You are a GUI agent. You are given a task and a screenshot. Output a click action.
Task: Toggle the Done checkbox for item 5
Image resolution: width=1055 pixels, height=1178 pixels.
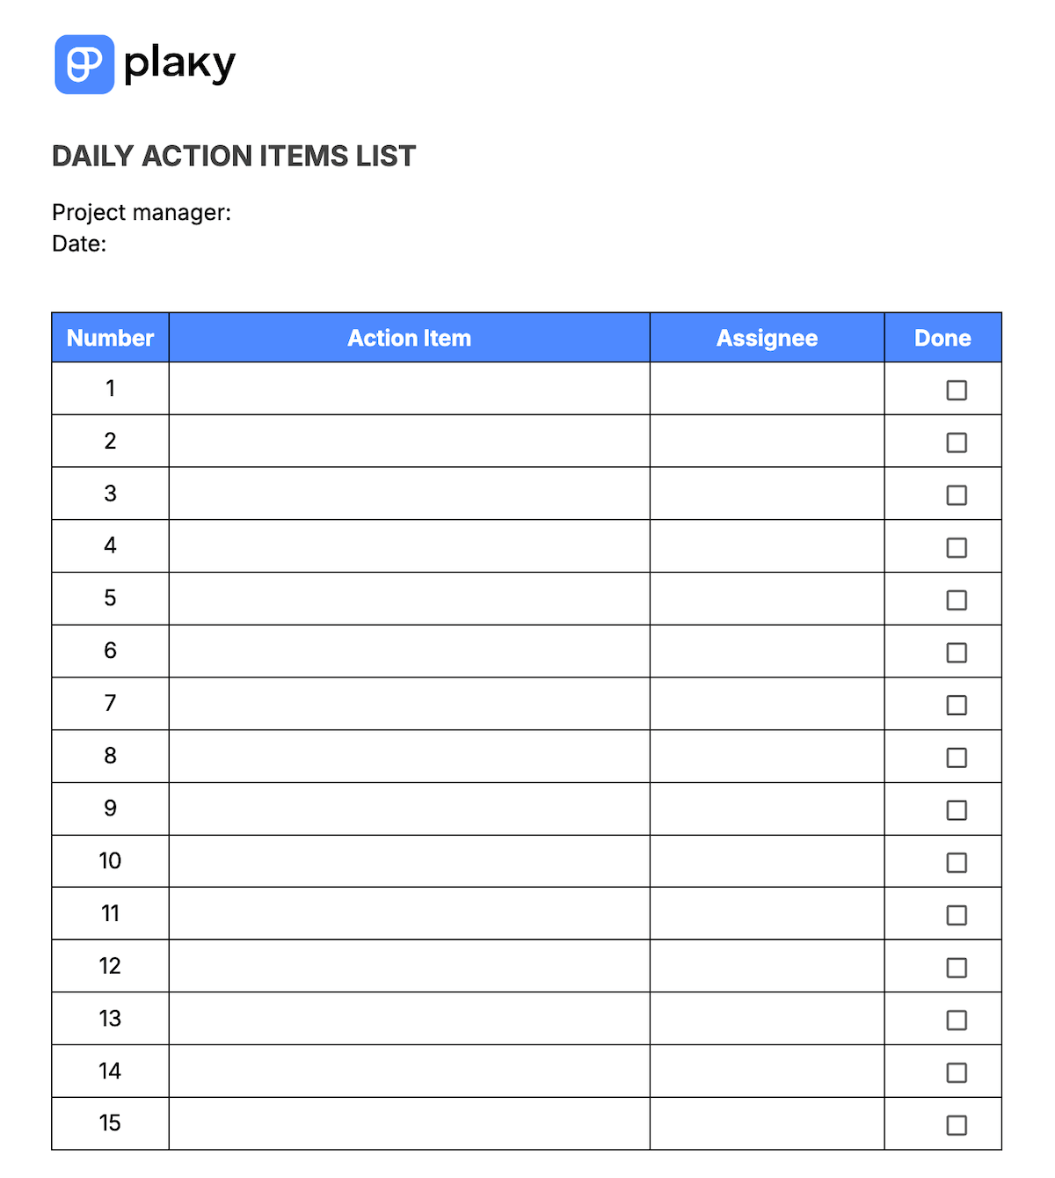(957, 600)
